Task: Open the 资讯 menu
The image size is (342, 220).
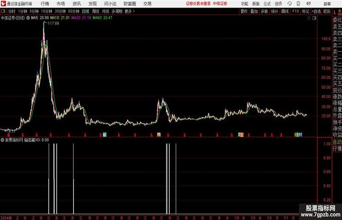Action: (76, 4)
